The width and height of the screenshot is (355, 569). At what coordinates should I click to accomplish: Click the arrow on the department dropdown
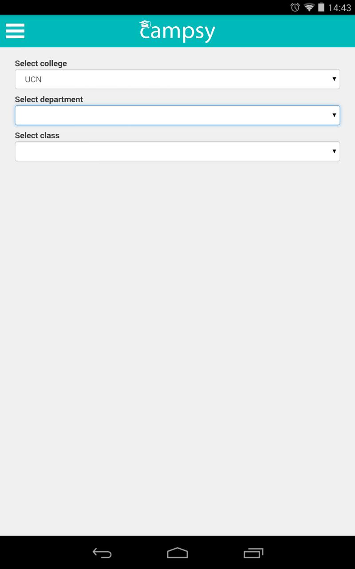[334, 115]
